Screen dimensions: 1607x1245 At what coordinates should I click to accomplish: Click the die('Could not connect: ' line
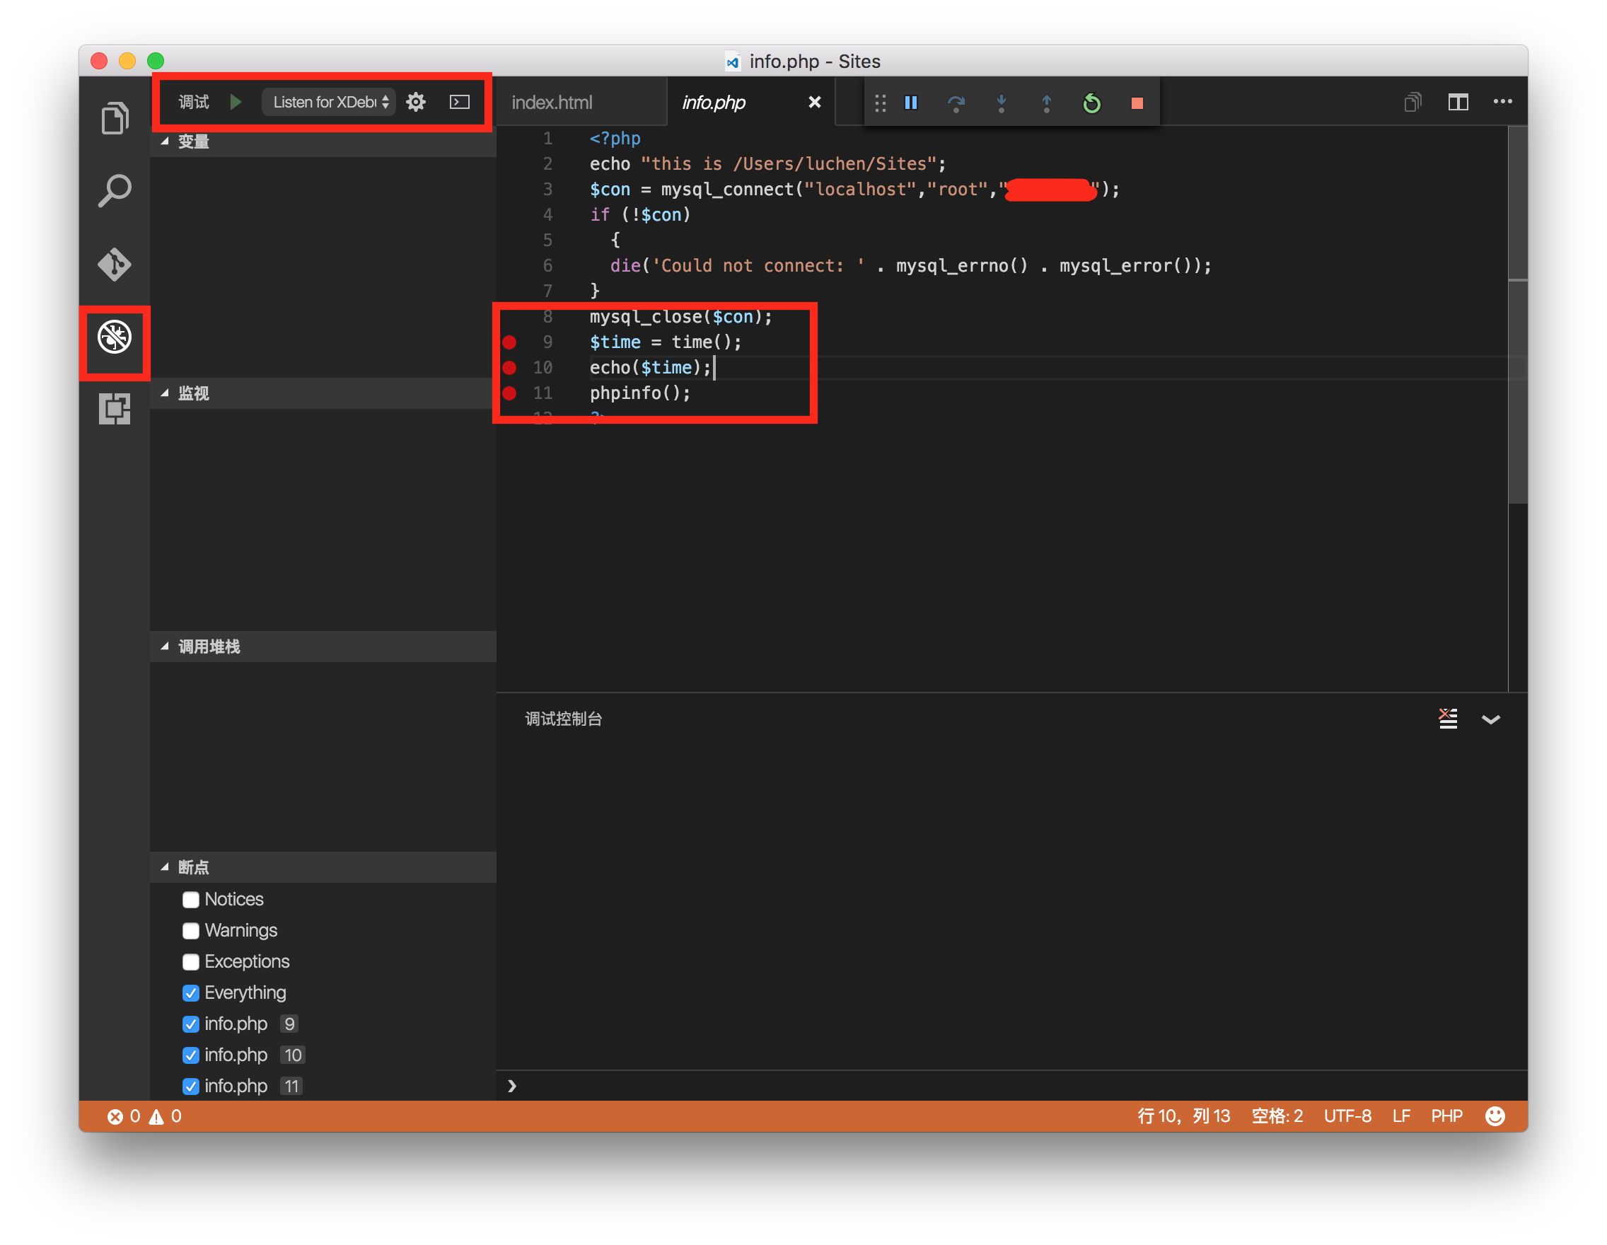pyautogui.click(x=910, y=266)
